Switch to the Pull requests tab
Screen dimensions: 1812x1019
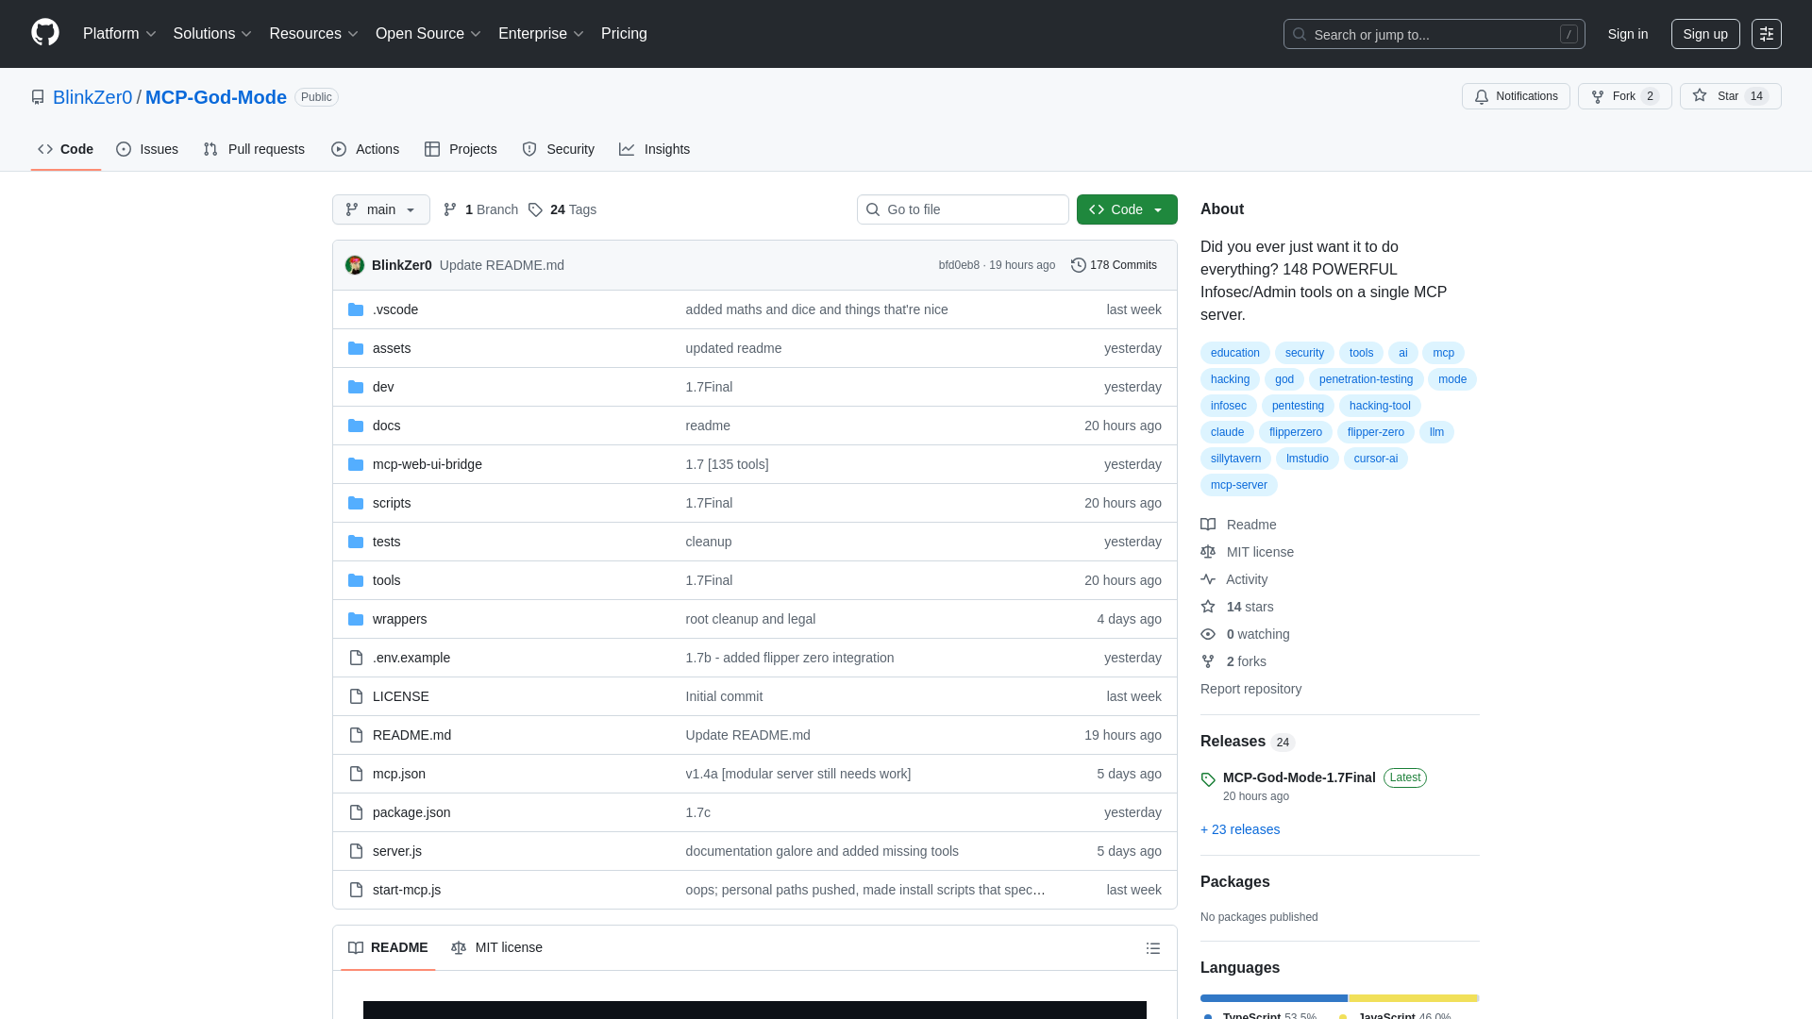[254, 149]
